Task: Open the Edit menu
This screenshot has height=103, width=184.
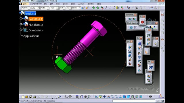Action: pos(51,4)
